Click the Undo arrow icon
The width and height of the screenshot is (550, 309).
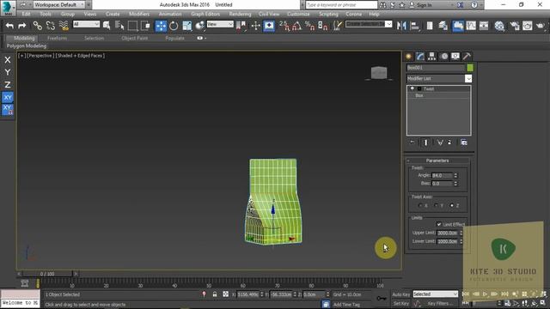pos(9,26)
